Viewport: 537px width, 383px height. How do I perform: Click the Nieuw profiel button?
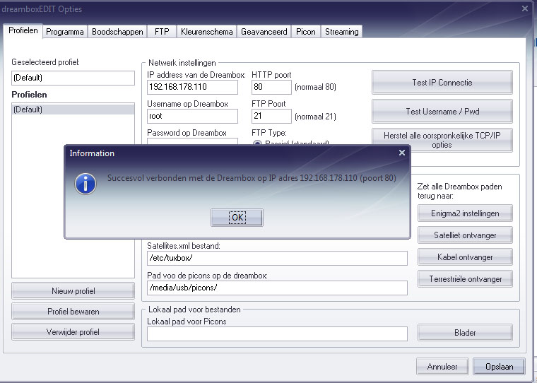click(73, 291)
